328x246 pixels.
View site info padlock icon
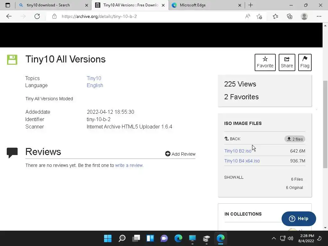click(54, 16)
